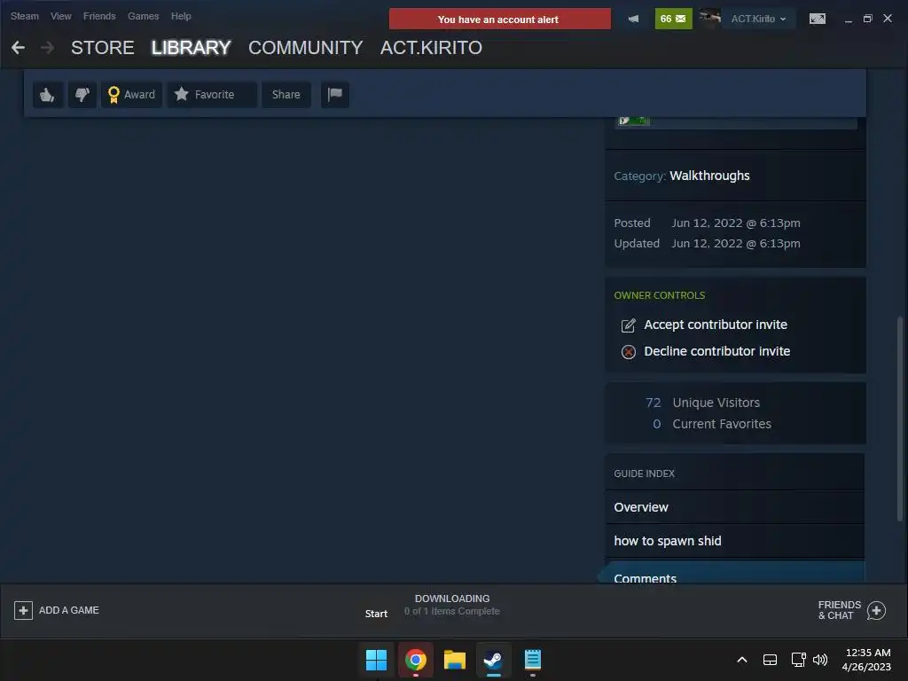Report guide using the flag icon
This screenshot has height=681, width=908.
pyautogui.click(x=334, y=94)
